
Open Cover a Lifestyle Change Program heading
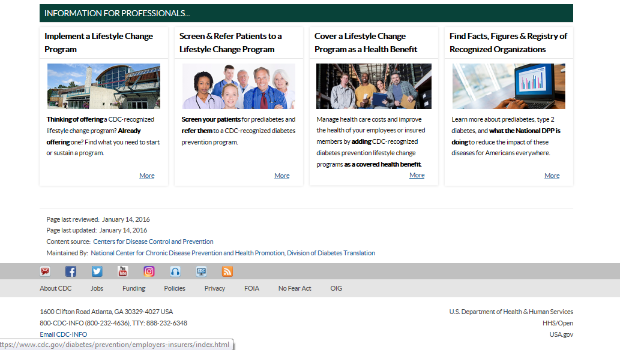pos(366,43)
